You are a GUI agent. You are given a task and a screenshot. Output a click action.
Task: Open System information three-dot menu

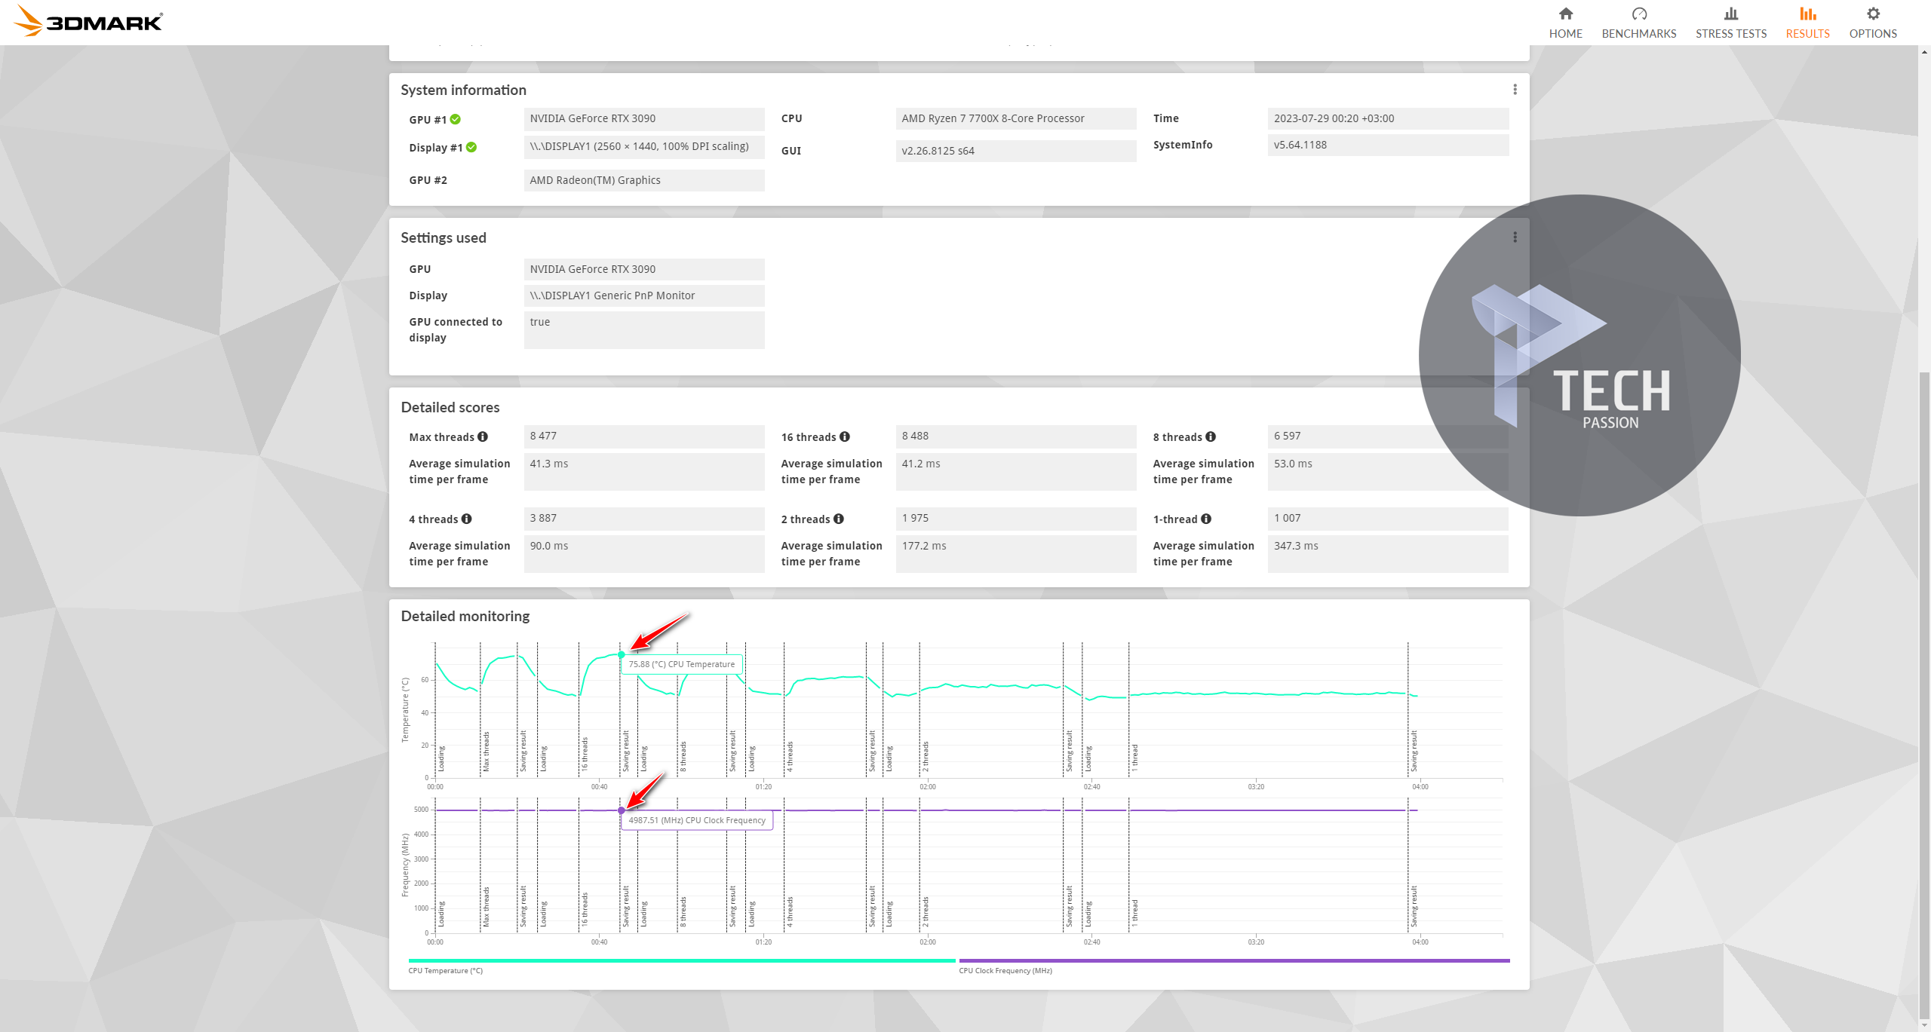click(x=1515, y=90)
